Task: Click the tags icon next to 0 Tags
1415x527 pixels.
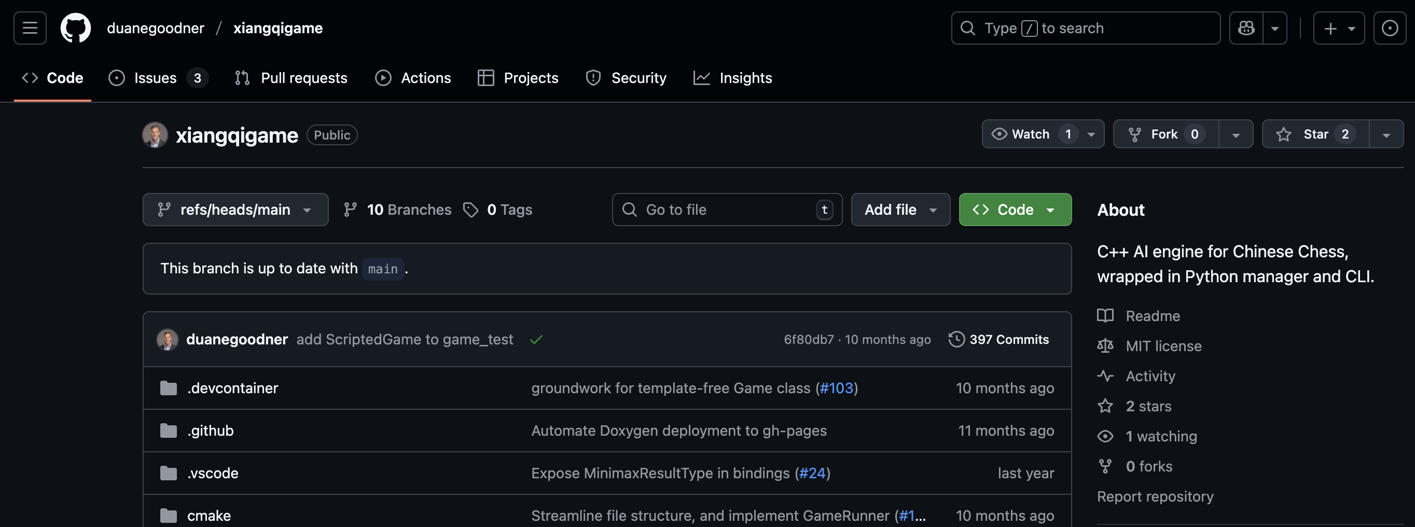Action: coord(471,210)
